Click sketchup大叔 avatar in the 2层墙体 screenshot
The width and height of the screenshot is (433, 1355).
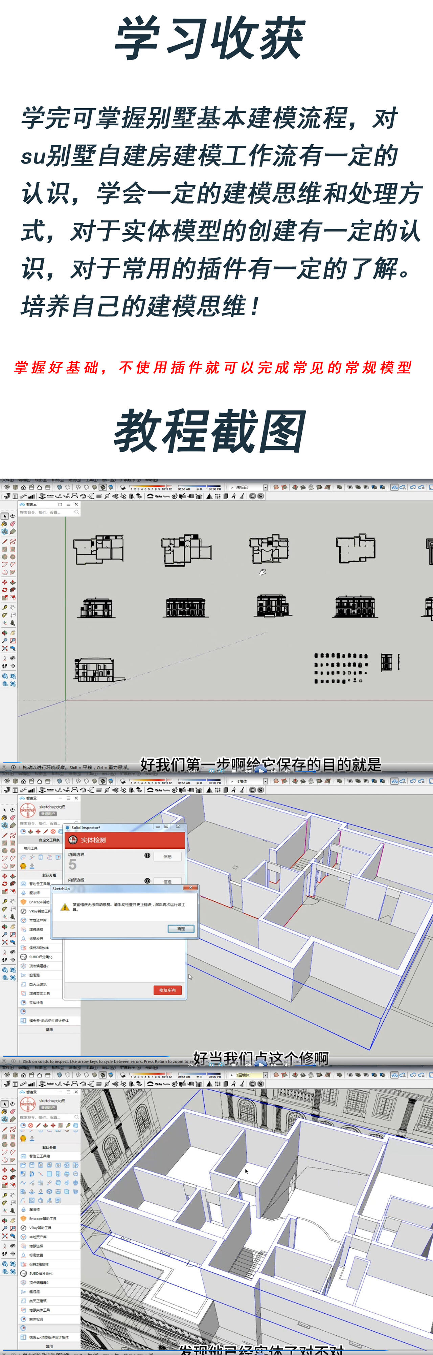click(x=27, y=1104)
